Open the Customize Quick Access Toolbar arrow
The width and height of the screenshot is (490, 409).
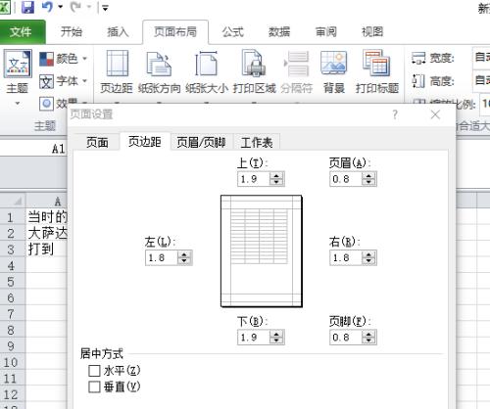point(105,8)
